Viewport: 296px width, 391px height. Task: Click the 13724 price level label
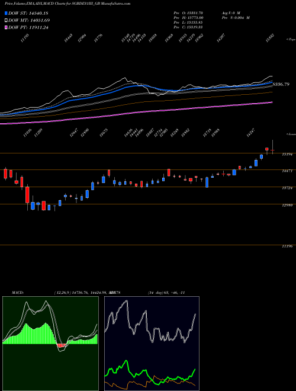coord(287,188)
